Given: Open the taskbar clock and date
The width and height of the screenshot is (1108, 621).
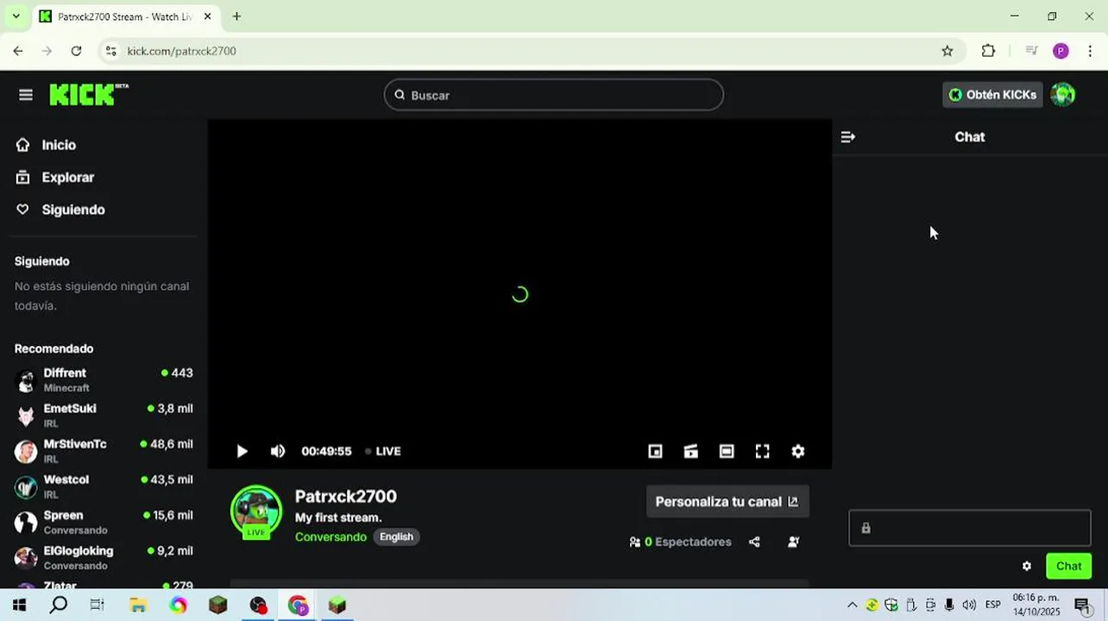Looking at the screenshot, I should [1035, 605].
